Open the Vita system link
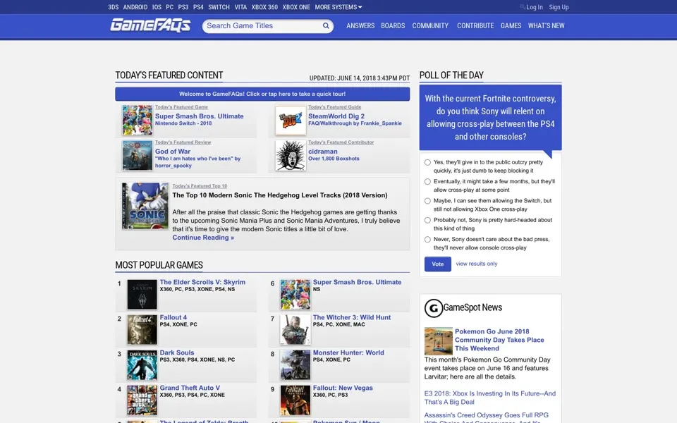 240,7
